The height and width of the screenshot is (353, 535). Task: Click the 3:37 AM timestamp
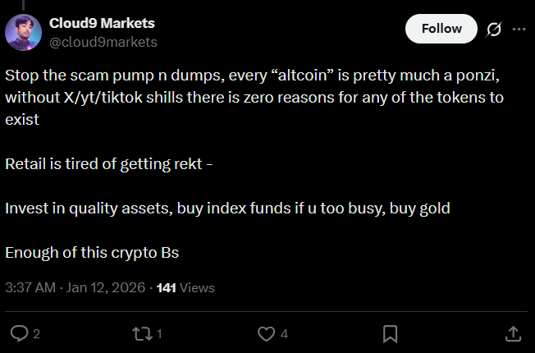coord(30,288)
